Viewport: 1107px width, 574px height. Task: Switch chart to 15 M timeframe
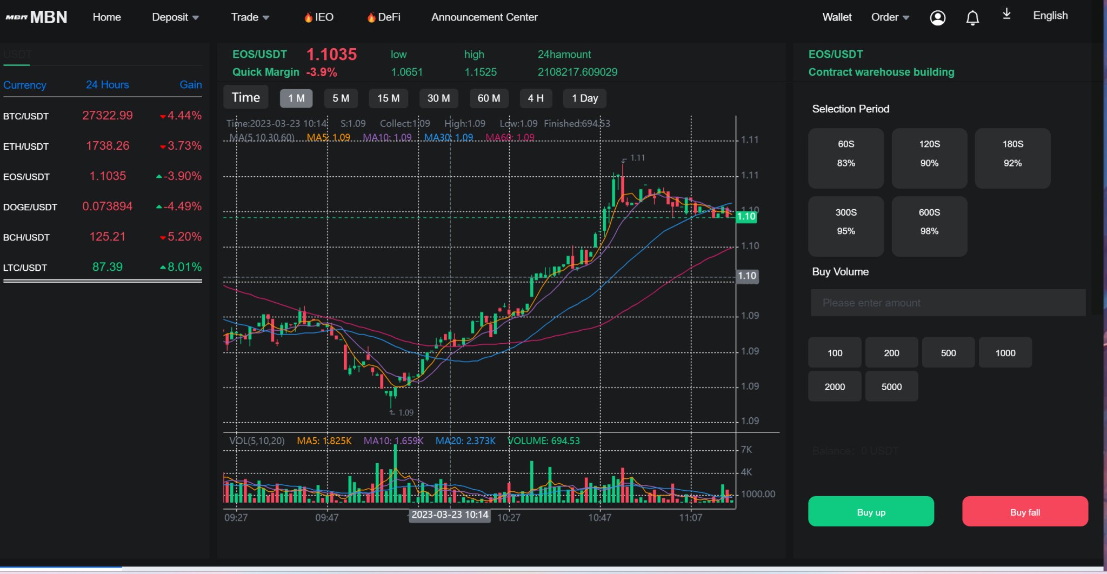[388, 98]
